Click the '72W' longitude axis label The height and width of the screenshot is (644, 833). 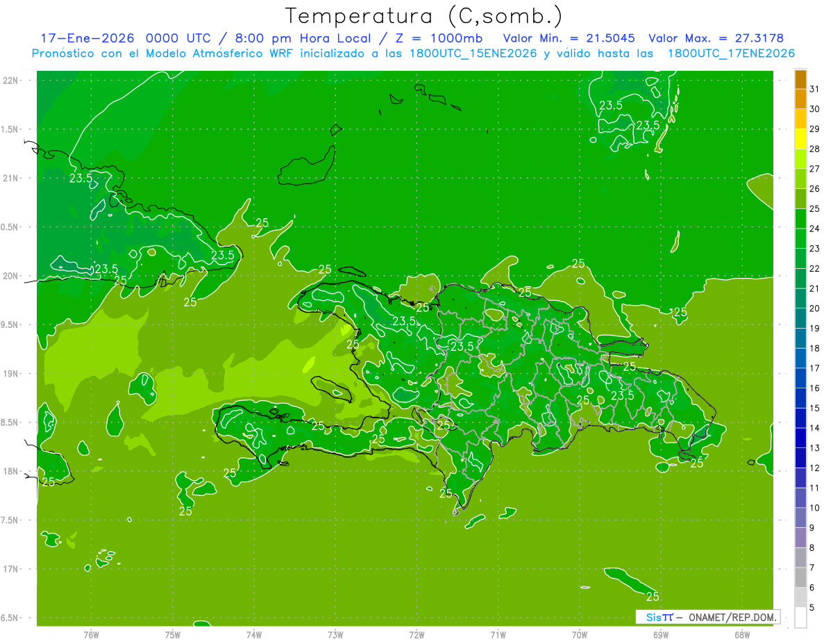click(x=416, y=635)
